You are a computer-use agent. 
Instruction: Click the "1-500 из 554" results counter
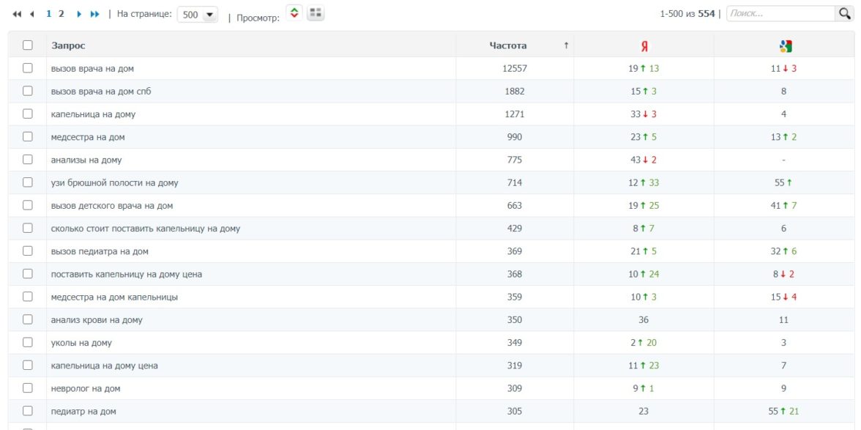point(687,14)
